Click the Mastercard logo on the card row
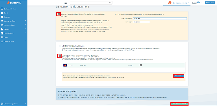Screen dimensions: 217x106 pos(65,65)
